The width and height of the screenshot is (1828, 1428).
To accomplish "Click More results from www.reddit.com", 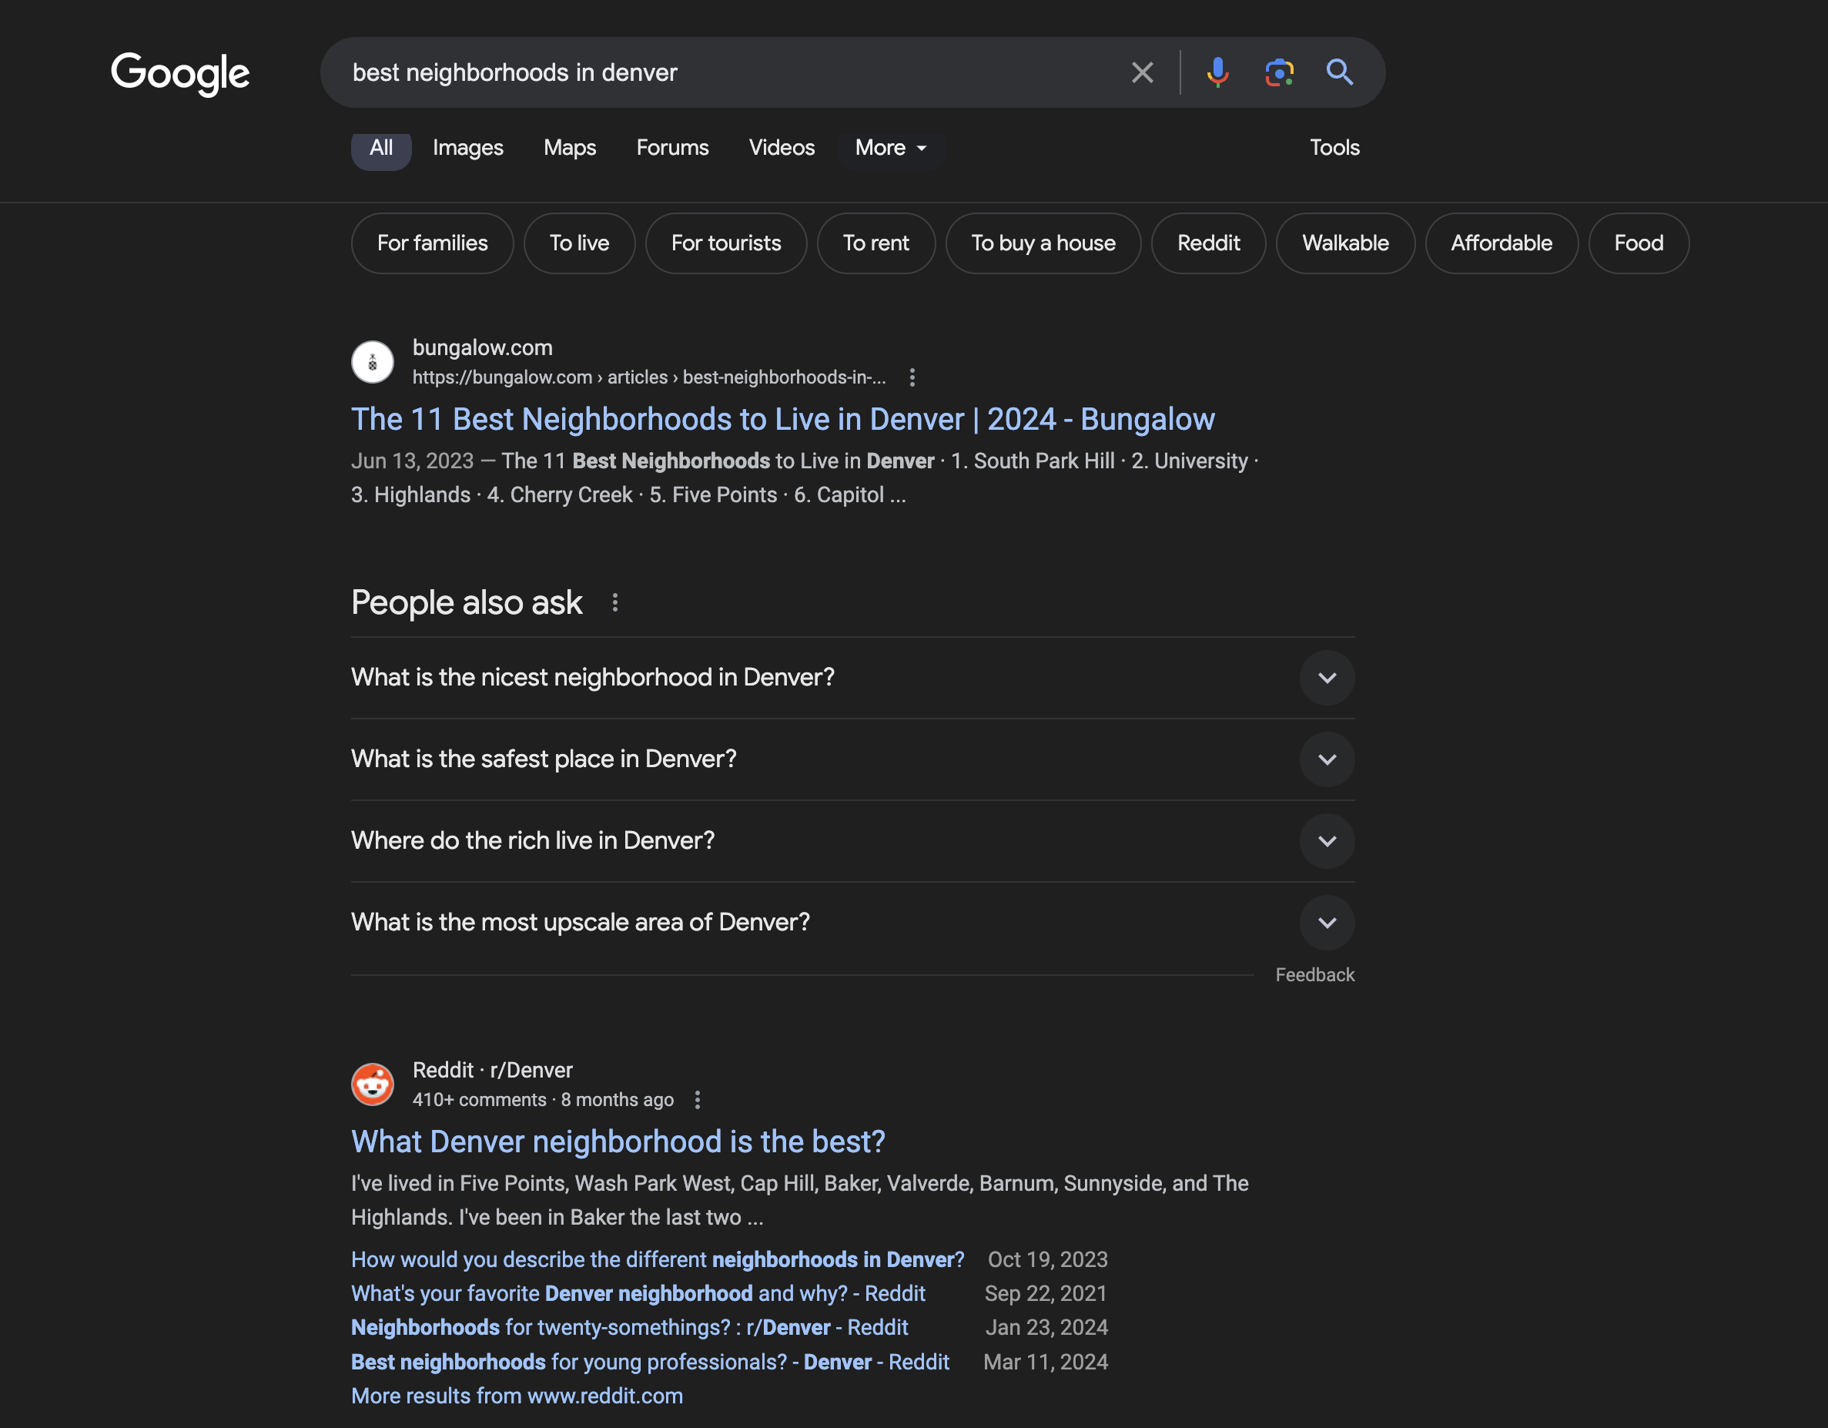I will point(517,1396).
